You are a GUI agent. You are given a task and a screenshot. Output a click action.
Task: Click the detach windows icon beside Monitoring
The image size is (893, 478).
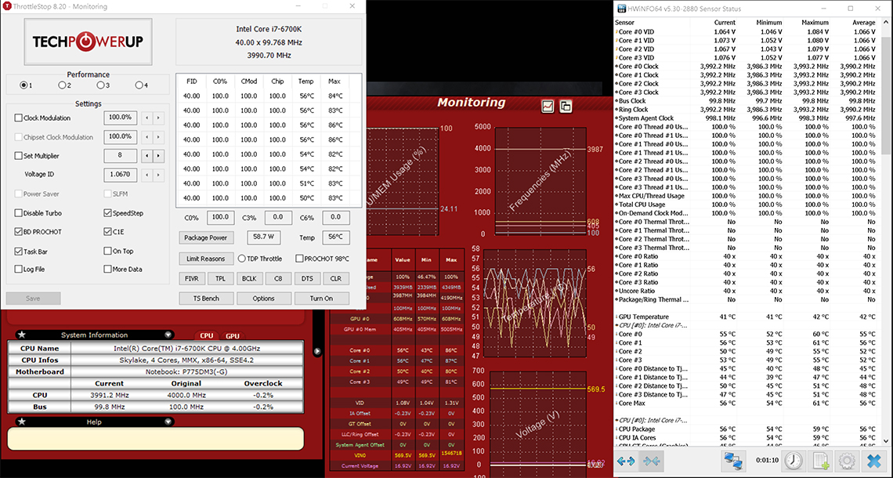(566, 107)
